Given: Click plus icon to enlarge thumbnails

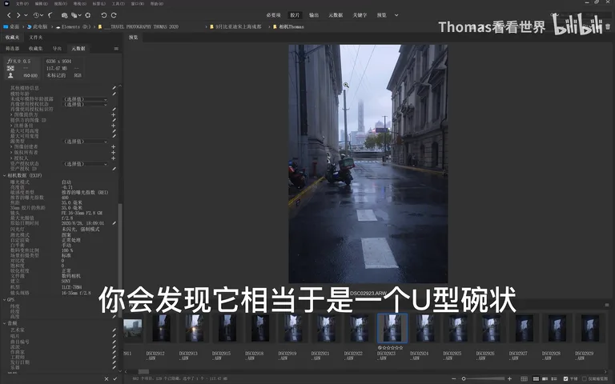Looking at the screenshot, I should [509, 379].
